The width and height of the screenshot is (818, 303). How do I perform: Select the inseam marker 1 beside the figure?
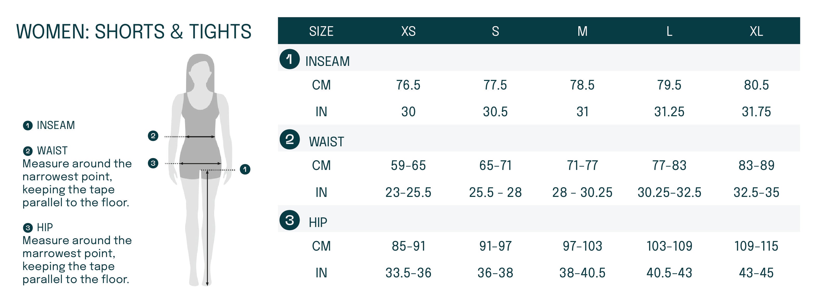(245, 169)
